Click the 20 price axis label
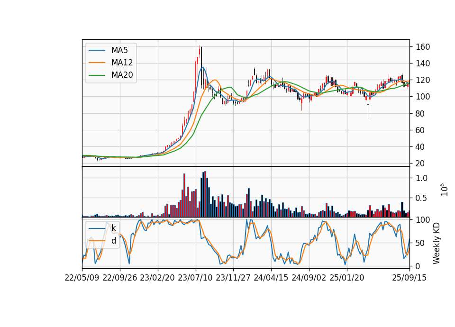Image resolution: width=455 pixels, height=327 pixels. click(x=420, y=163)
